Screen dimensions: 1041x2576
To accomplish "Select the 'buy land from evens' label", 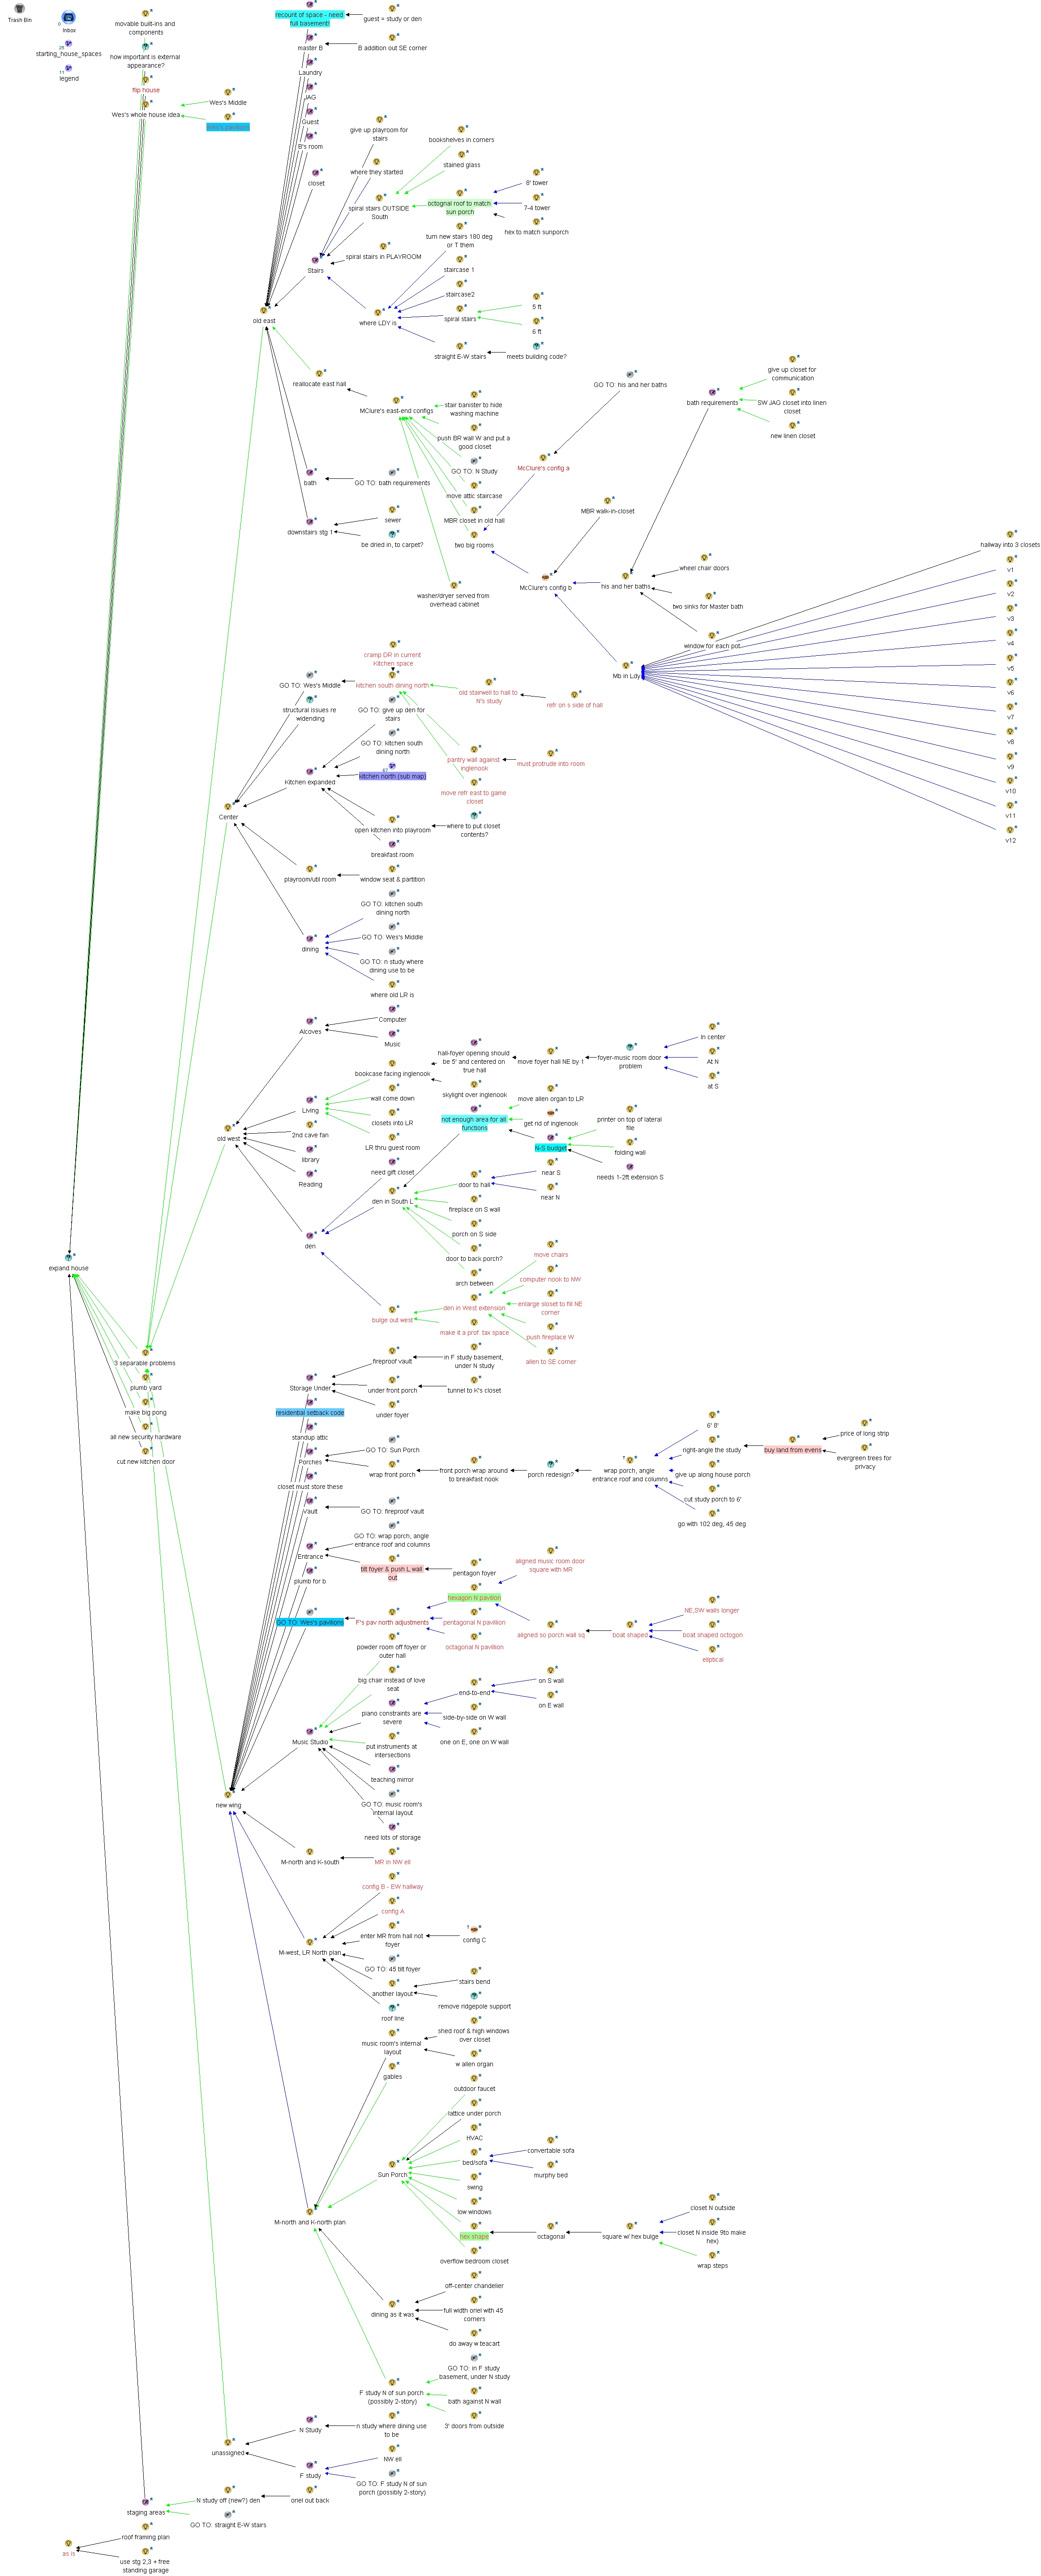I will (793, 1450).
